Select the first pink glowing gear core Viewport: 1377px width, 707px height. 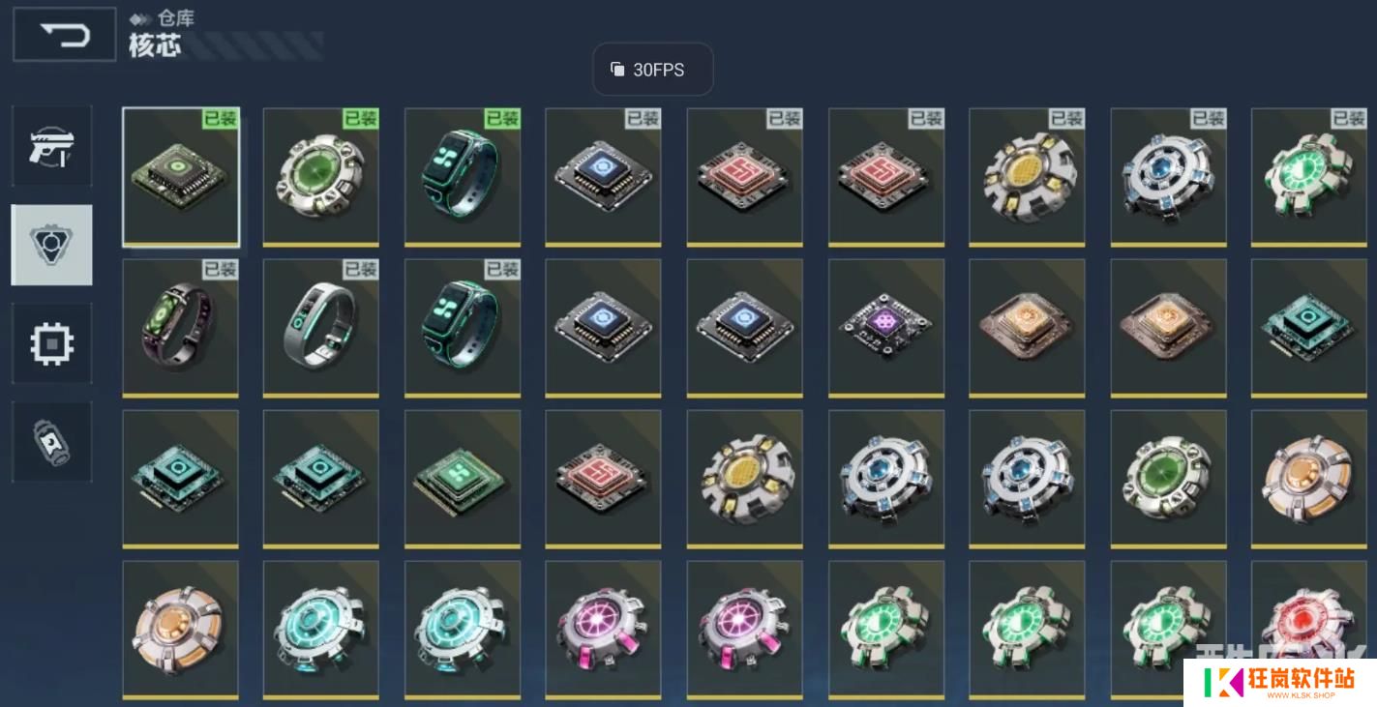pos(604,630)
